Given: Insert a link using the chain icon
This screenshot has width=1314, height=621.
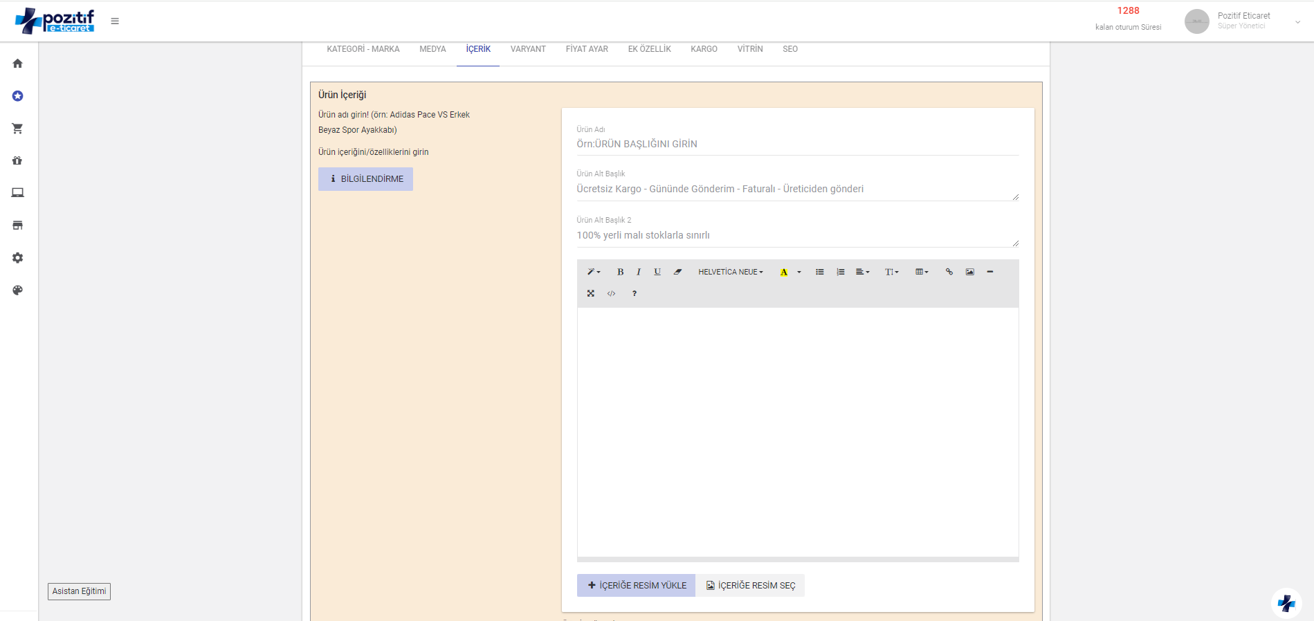Looking at the screenshot, I should (x=949, y=272).
